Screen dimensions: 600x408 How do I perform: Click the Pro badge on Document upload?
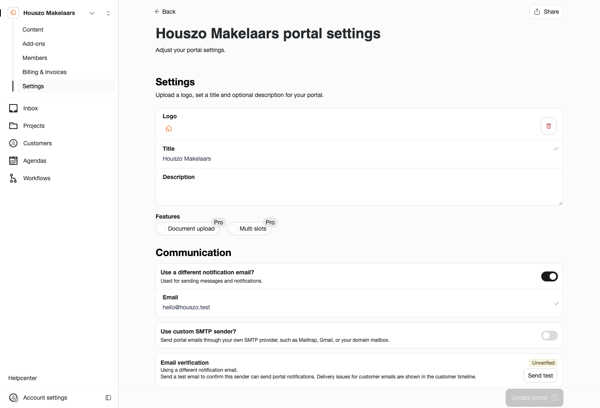(218, 222)
